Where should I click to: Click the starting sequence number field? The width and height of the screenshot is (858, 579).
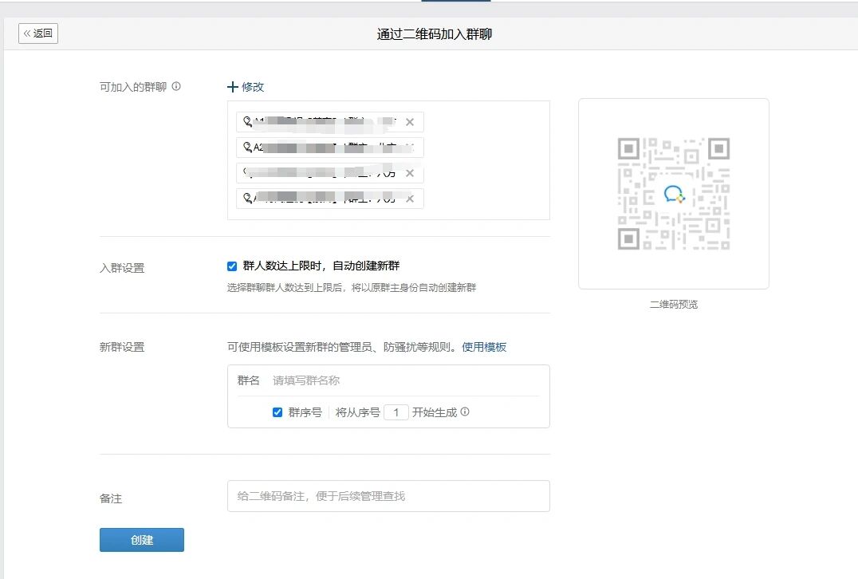[x=396, y=412]
